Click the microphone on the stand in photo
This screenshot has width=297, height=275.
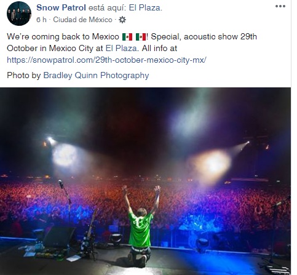[61, 184]
